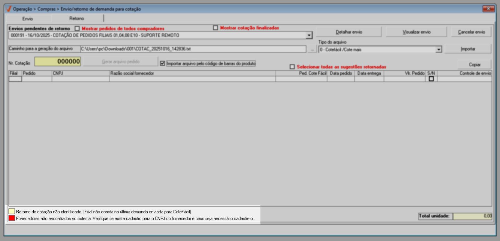The image size is (500, 241).
Task: Switch to the Envio tab
Action: click(x=28, y=19)
